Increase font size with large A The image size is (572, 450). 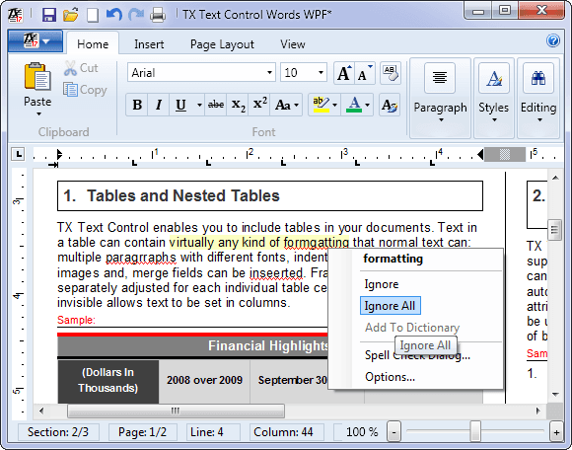(344, 73)
